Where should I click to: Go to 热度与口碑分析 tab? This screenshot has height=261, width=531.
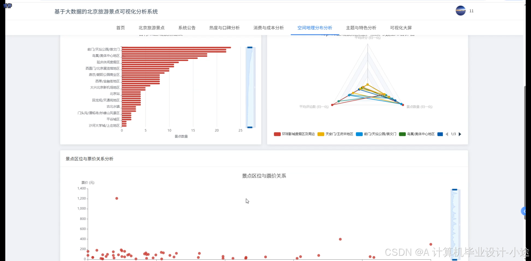click(x=224, y=28)
